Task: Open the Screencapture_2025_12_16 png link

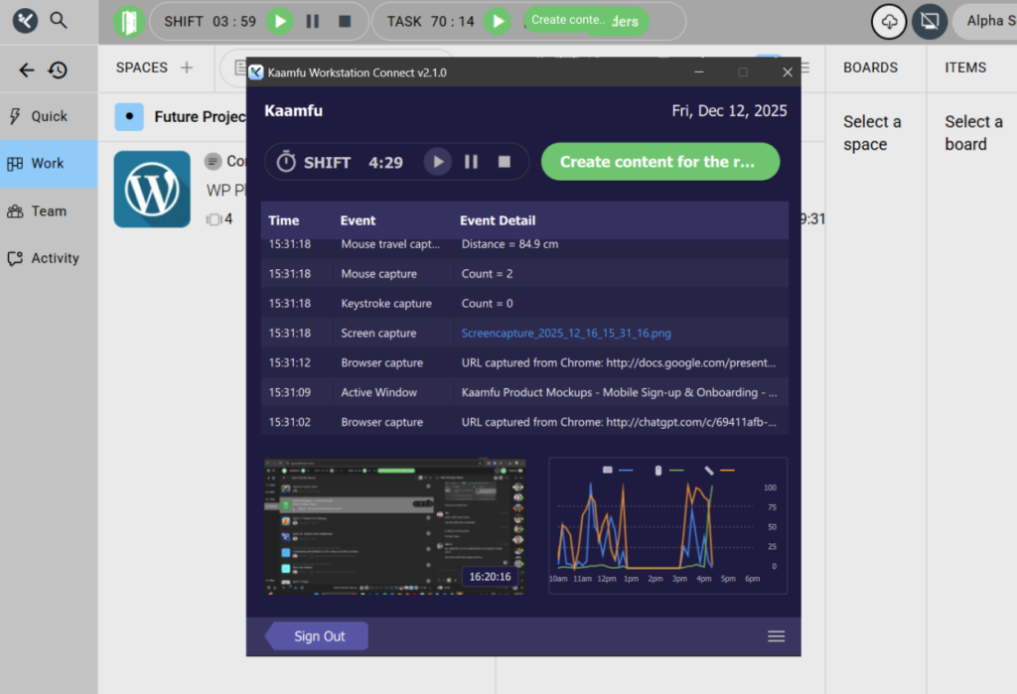Action: pos(566,334)
